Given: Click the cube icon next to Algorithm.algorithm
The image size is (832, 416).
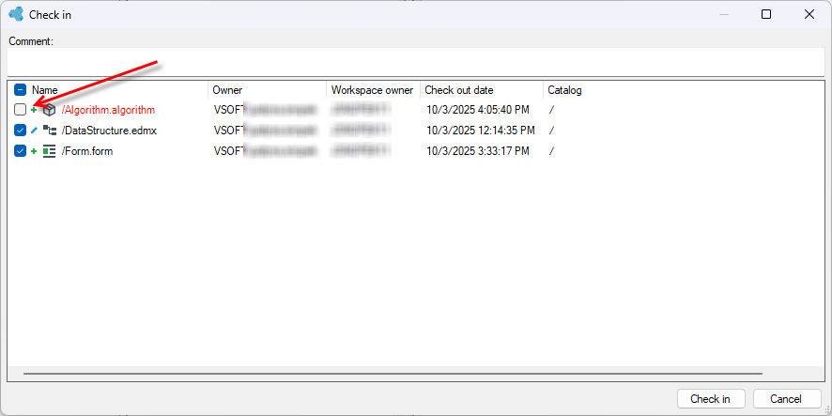Looking at the screenshot, I should click(50, 110).
